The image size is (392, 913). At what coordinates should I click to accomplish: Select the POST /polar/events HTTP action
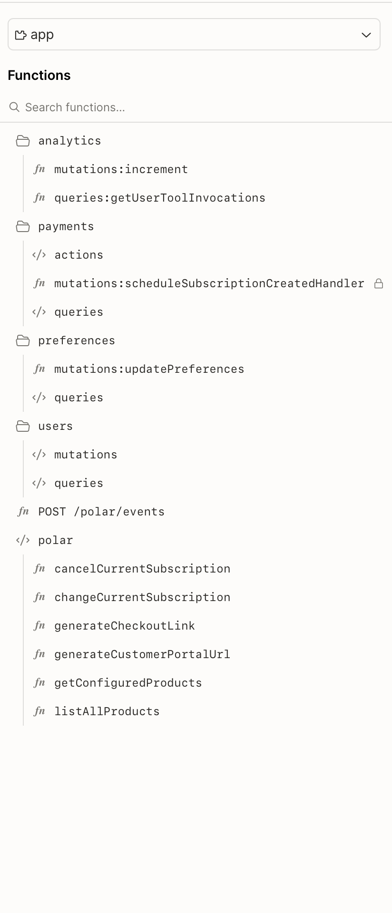[x=101, y=512]
